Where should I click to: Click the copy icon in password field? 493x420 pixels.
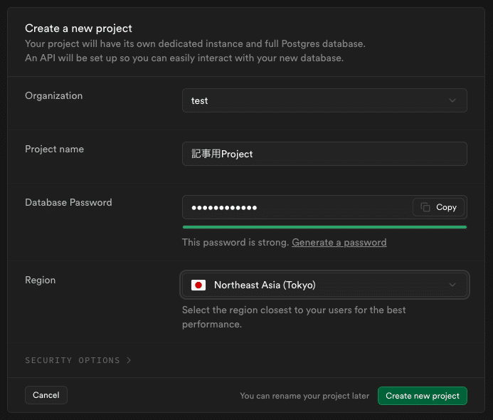pos(425,207)
